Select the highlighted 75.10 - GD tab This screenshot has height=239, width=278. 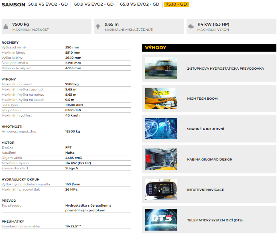pyautogui.click(x=176, y=4)
